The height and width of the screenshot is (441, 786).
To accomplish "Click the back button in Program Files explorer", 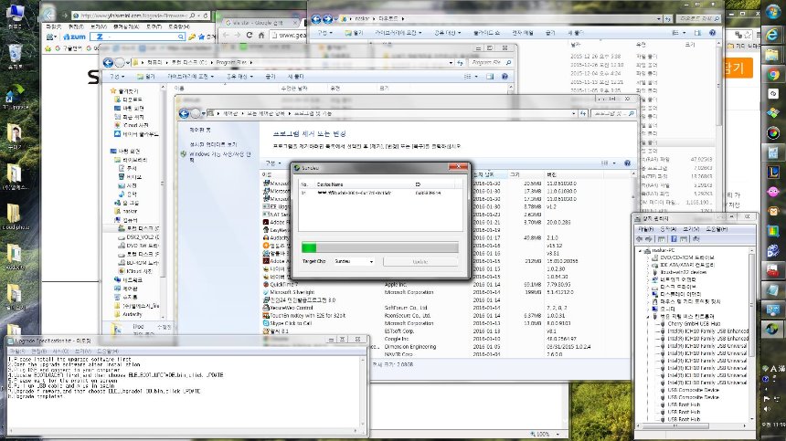I will [x=108, y=62].
